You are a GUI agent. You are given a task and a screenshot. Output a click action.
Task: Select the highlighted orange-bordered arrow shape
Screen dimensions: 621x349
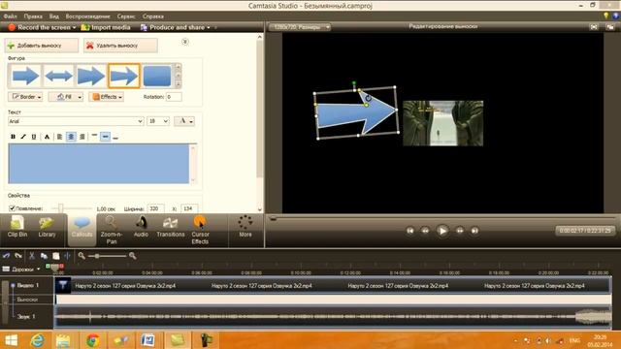[x=124, y=76]
